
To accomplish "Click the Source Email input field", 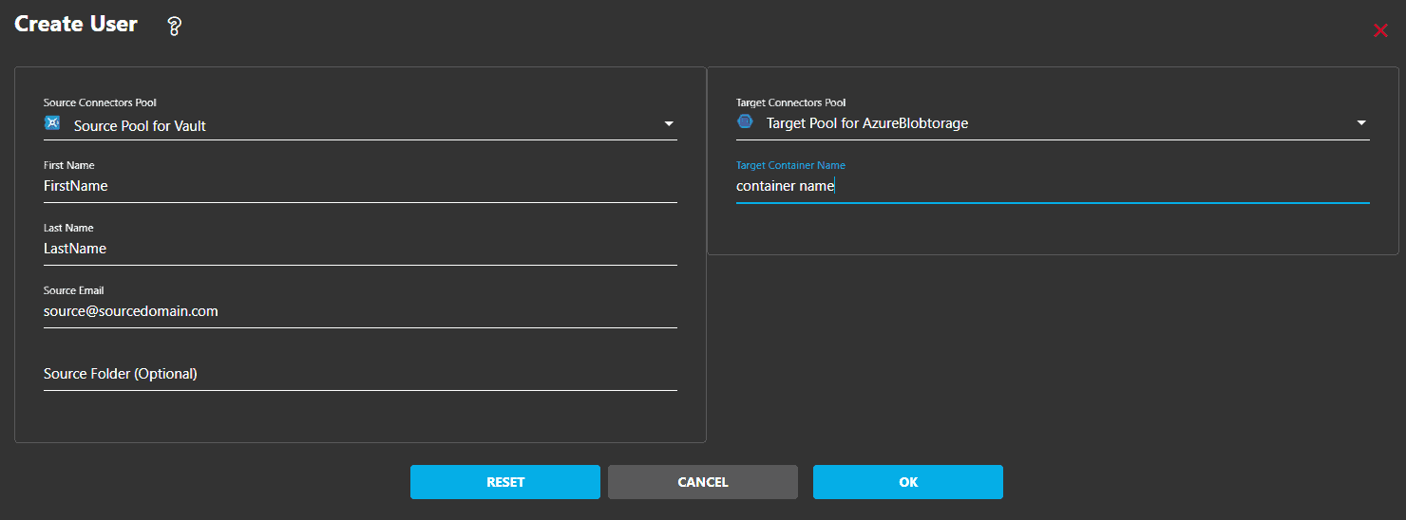I will click(360, 311).
